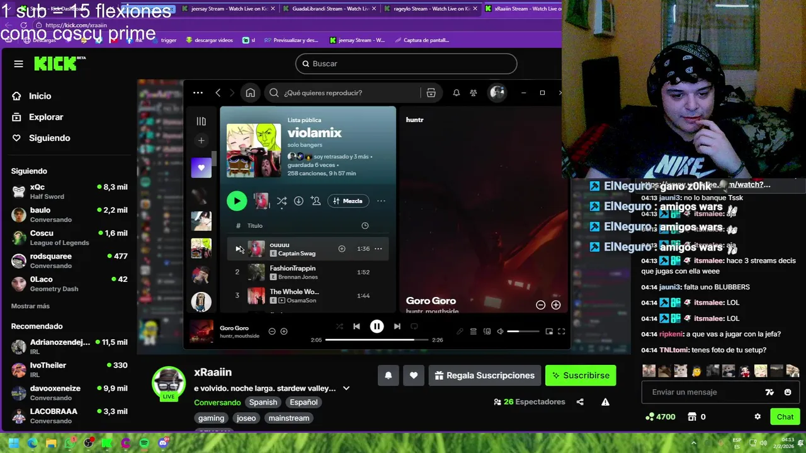Open the Spotify profile avatar
This screenshot has height=453, width=806.
click(497, 92)
